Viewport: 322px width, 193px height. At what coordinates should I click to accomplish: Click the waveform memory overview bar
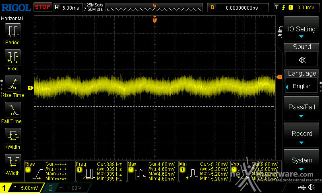point(154,8)
